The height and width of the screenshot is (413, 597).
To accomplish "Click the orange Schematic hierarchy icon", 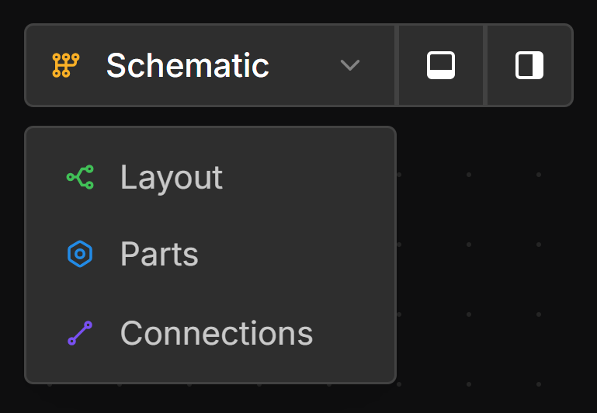I will (66, 65).
